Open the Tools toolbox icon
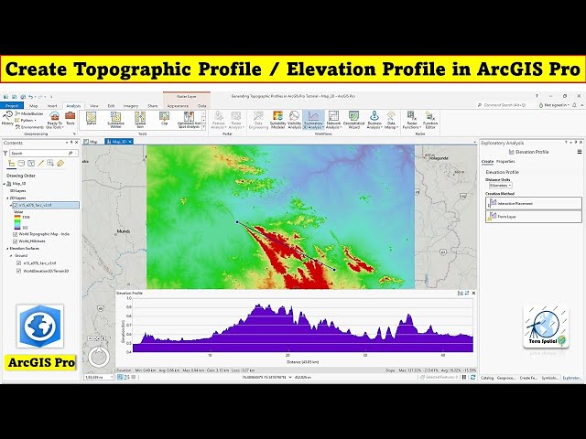 click(x=70, y=118)
